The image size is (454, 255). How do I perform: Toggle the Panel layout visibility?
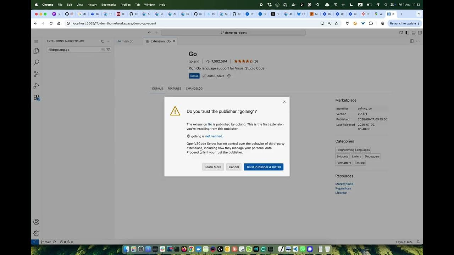click(413, 32)
